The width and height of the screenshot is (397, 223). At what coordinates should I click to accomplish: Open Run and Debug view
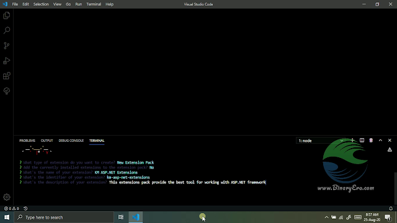pyautogui.click(x=7, y=61)
